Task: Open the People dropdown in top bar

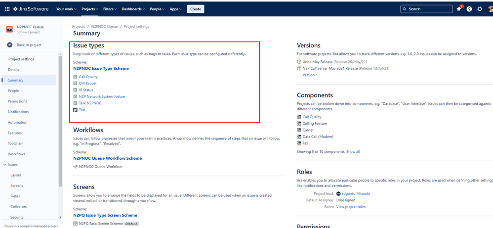Action: point(157,9)
